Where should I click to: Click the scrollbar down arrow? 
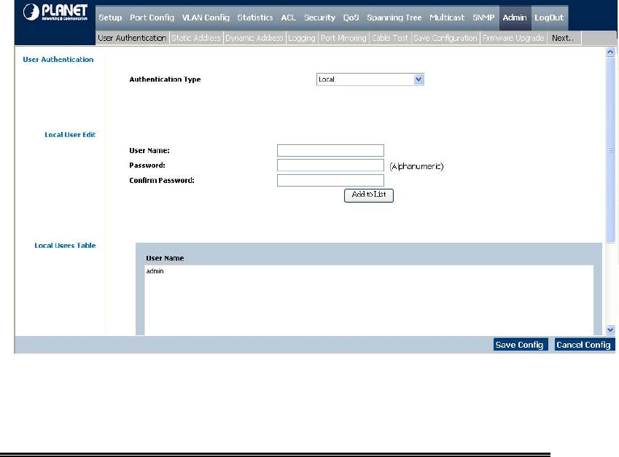[x=610, y=330]
